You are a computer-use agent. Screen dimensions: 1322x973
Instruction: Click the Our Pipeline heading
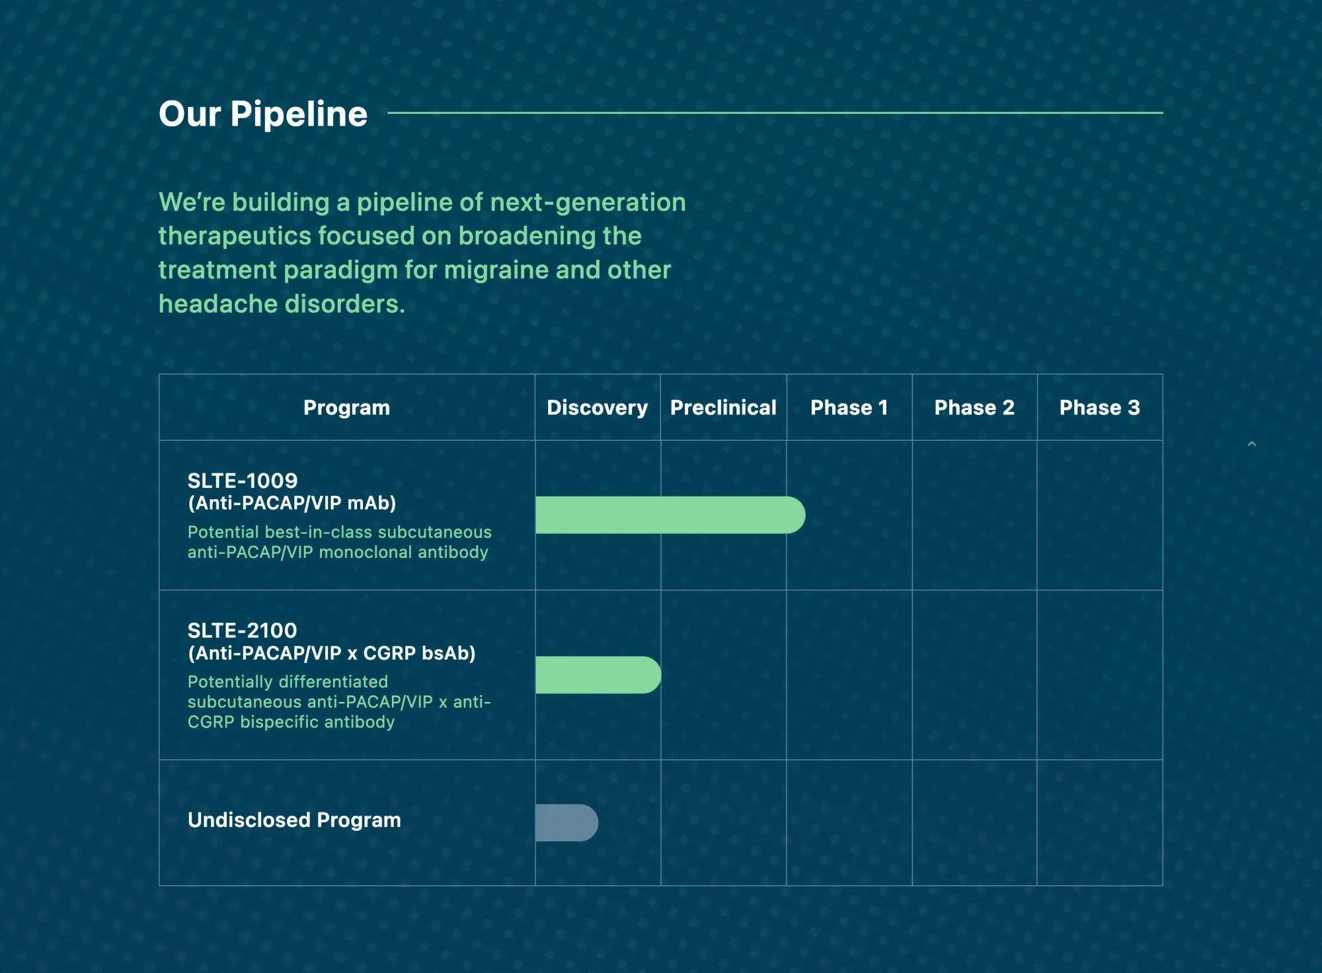[263, 114]
